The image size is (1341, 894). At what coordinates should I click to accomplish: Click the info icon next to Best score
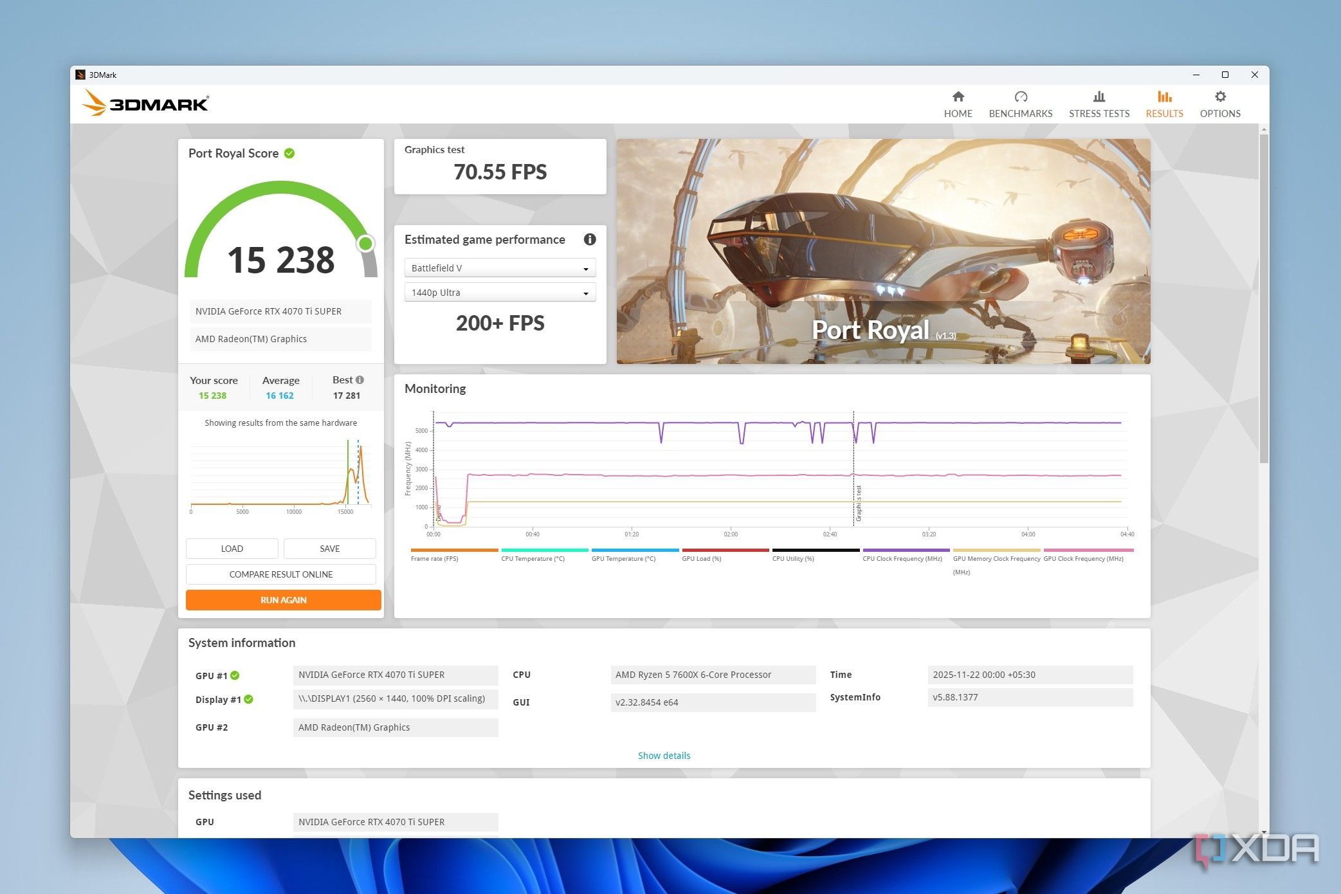(x=360, y=379)
